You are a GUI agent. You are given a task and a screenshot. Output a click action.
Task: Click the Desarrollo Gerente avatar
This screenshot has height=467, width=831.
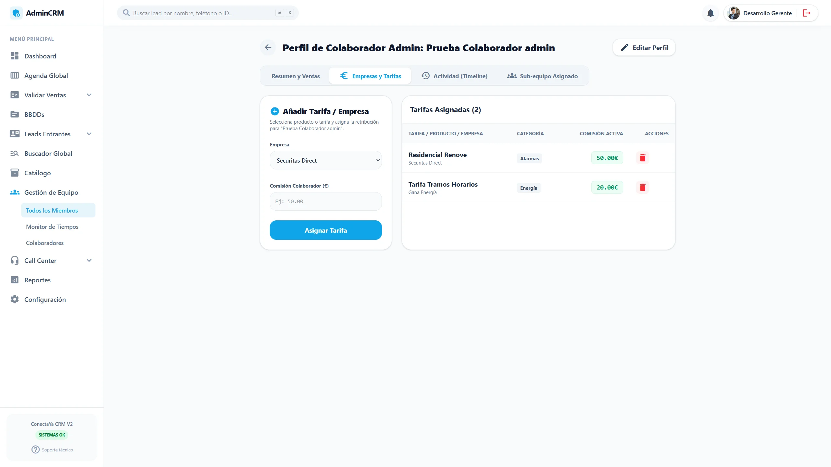tap(734, 13)
